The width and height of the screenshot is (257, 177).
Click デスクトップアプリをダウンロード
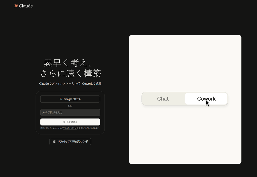70,141
